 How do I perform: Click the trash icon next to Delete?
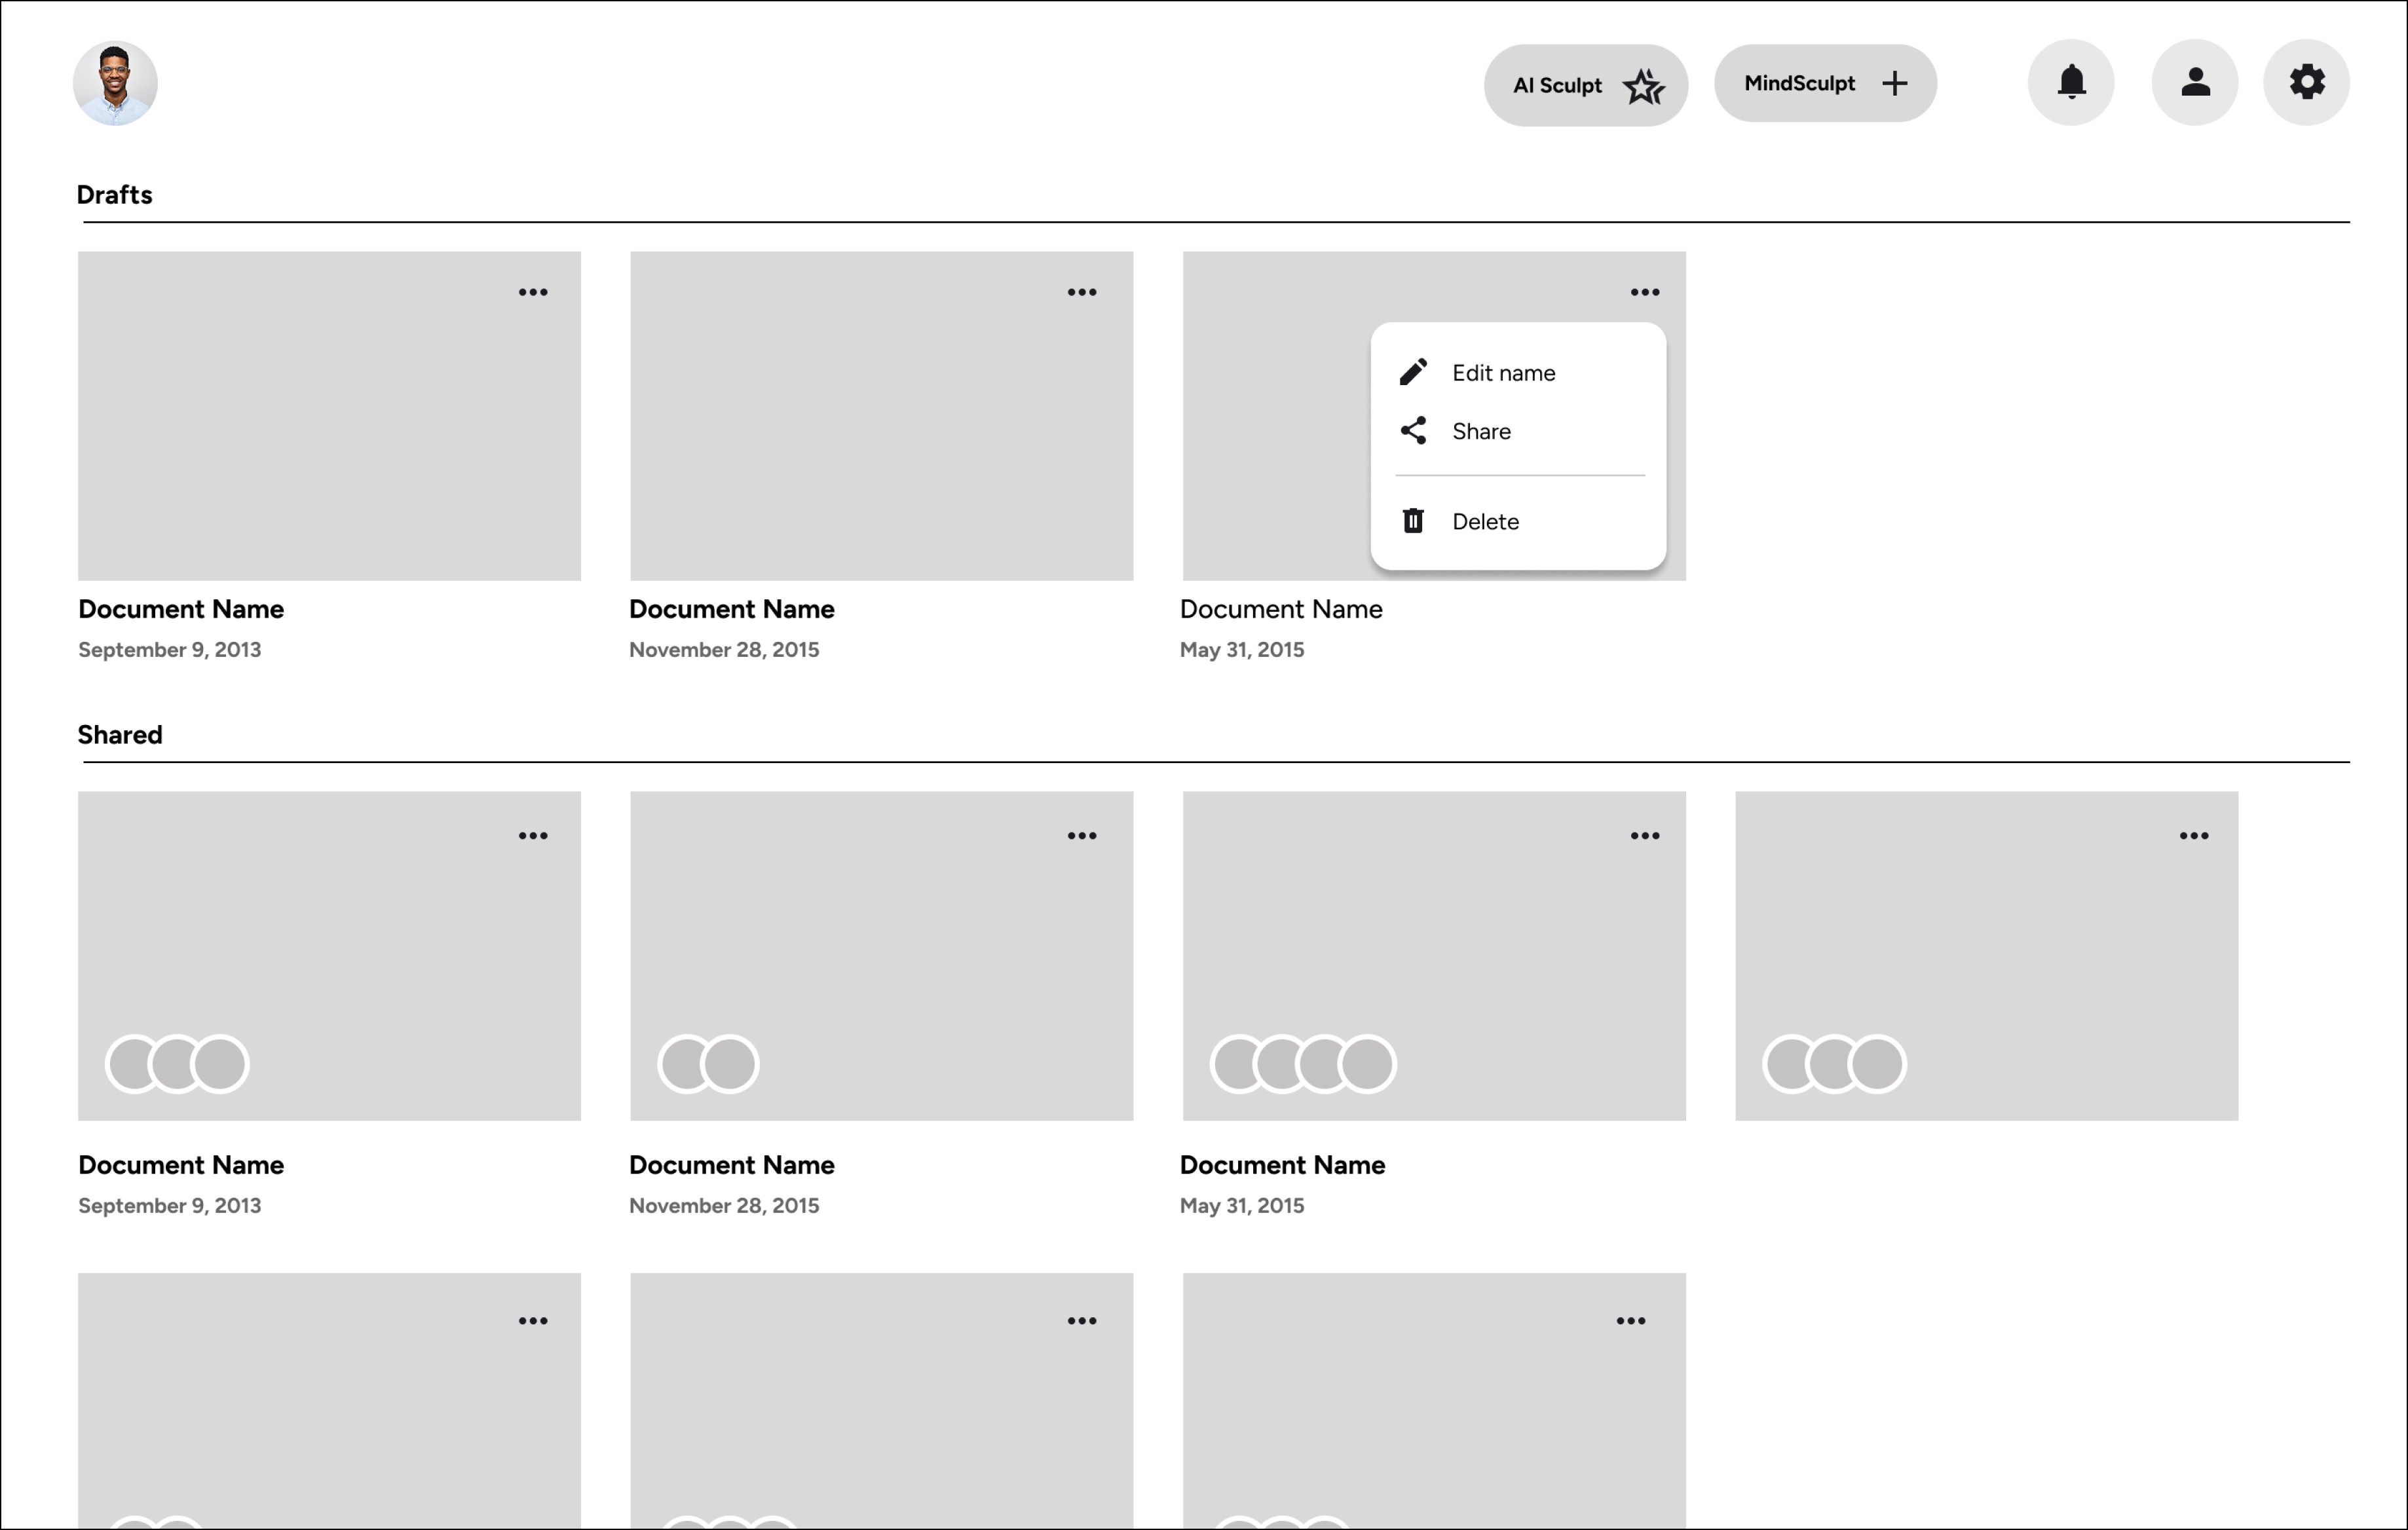(1413, 521)
